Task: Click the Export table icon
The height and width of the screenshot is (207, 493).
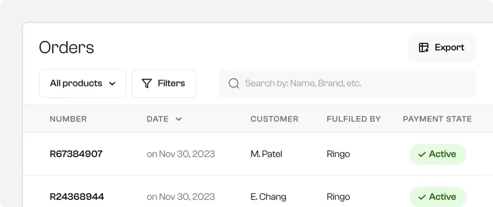Action: [424, 48]
